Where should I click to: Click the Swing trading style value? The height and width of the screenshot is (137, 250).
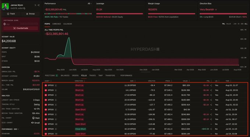click(x=37, y=104)
